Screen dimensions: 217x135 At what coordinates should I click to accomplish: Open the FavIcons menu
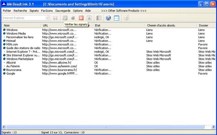click(x=47, y=11)
